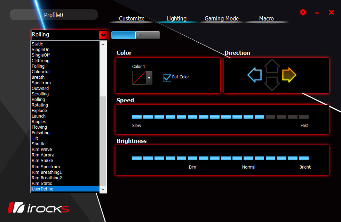Set speed to the fastest segment

click(x=304, y=117)
